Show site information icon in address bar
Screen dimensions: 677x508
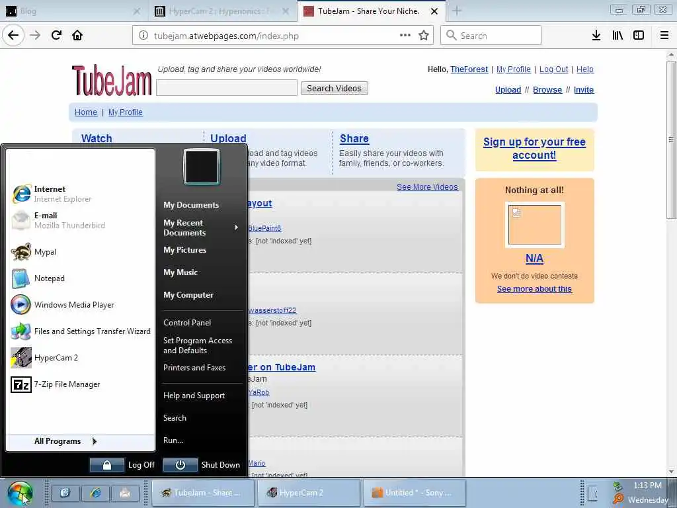click(143, 36)
